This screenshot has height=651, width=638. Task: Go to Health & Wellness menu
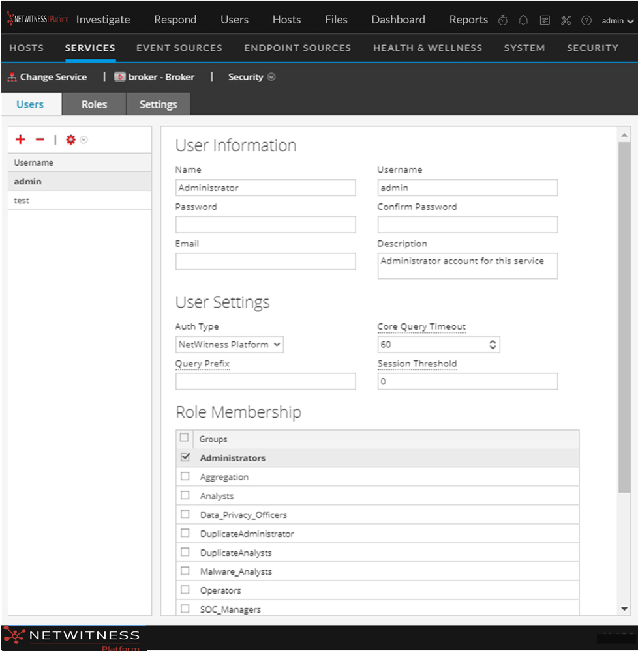pyautogui.click(x=427, y=48)
